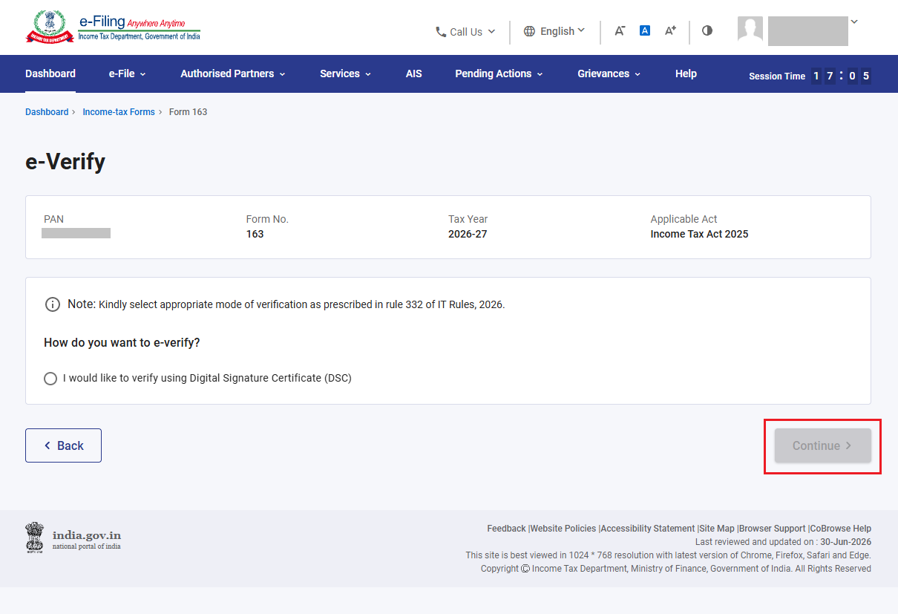Screen dimensions: 898x614
Task: Open the Income-tax Forms breadcrumb link
Action: pyautogui.click(x=119, y=112)
